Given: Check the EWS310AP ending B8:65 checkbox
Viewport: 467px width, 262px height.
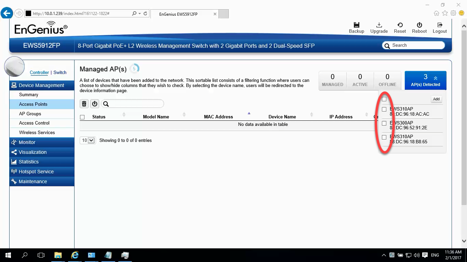Looking at the screenshot, I should pyautogui.click(x=384, y=137).
